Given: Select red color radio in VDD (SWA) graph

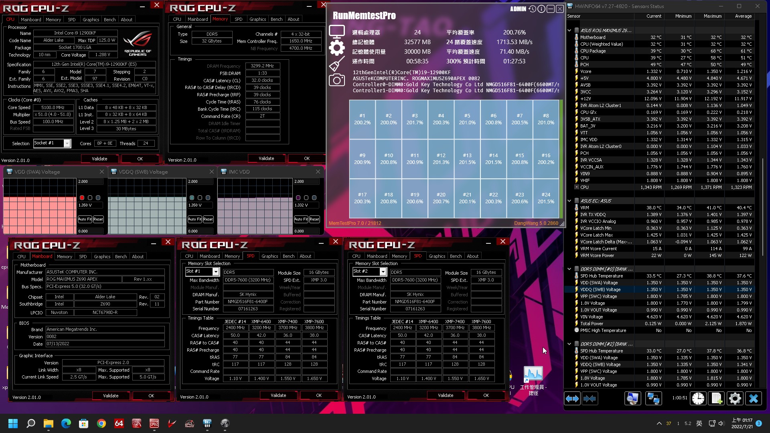Looking at the screenshot, I should coord(82,198).
